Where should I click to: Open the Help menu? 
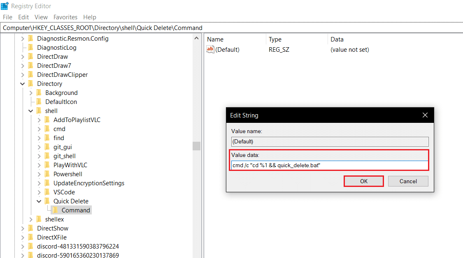tap(89, 17)
